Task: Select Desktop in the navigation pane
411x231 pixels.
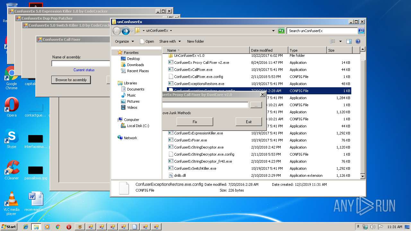Action: pyautogui.click(x=133, y=59)
